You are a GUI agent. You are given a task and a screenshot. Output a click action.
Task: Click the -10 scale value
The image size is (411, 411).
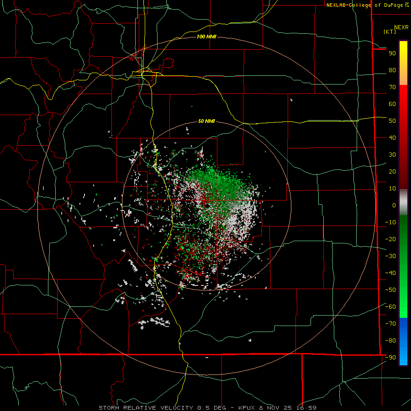390,222
